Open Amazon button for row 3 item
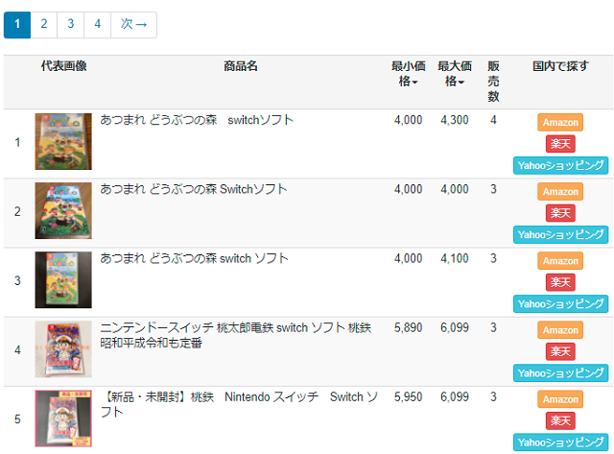 [x=560, y=261]
